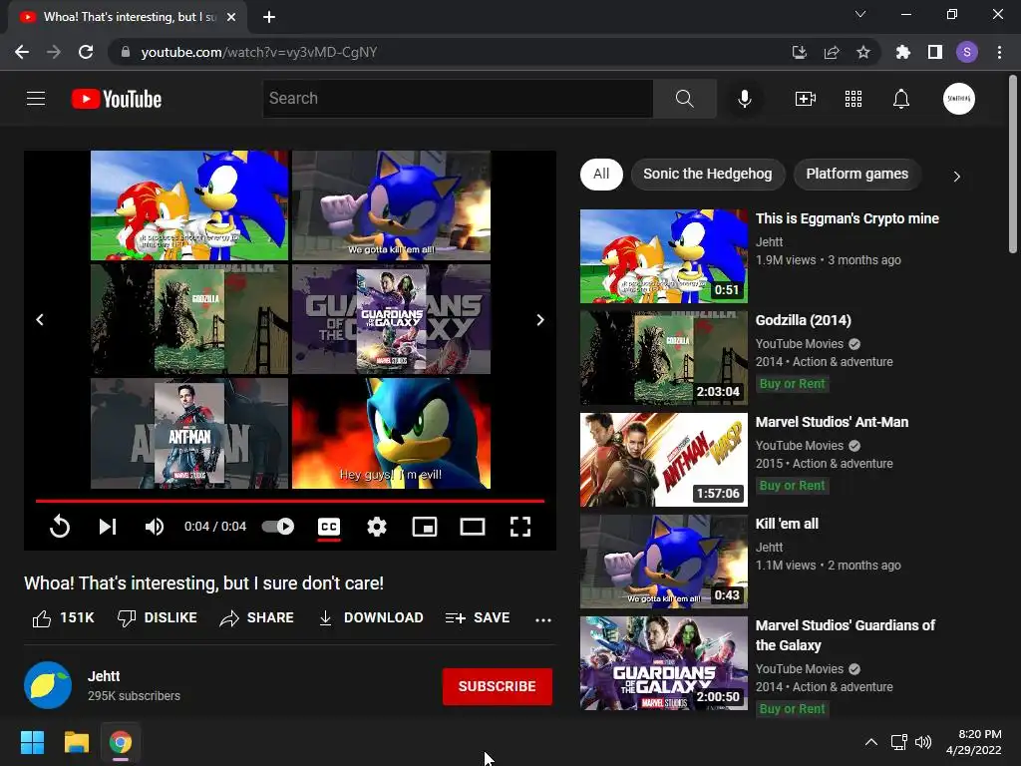Open Chrome profile S avatar
The image size is (1021, 766).
[x=967, y=52]
